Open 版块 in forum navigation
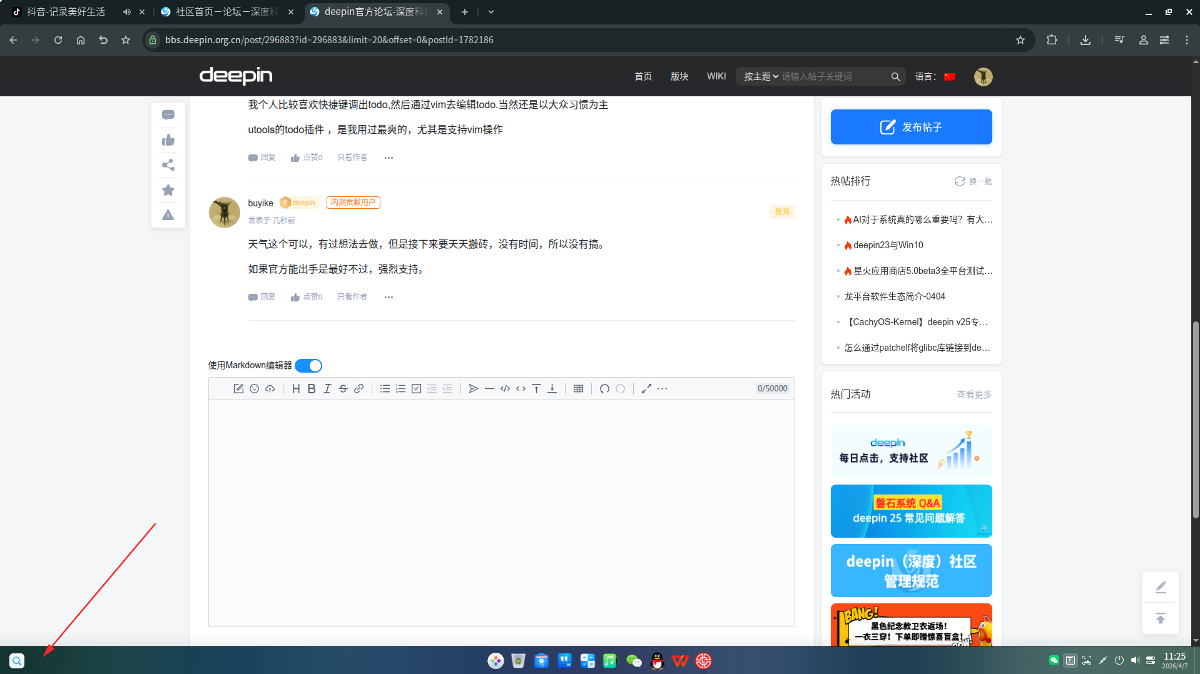Image resolution: width=1200 pixels, height=674 pixels. [679, 77]
